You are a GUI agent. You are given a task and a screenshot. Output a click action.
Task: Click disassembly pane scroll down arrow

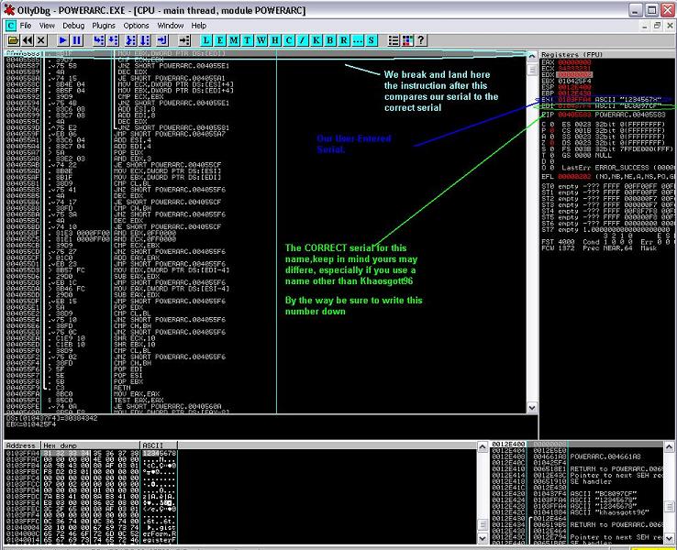click(532, 407)
